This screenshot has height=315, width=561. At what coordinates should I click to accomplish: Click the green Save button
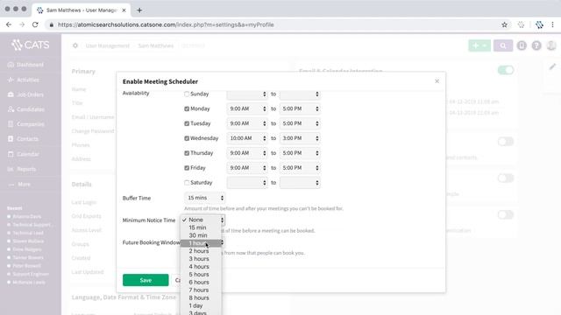[x=146, y=280]
